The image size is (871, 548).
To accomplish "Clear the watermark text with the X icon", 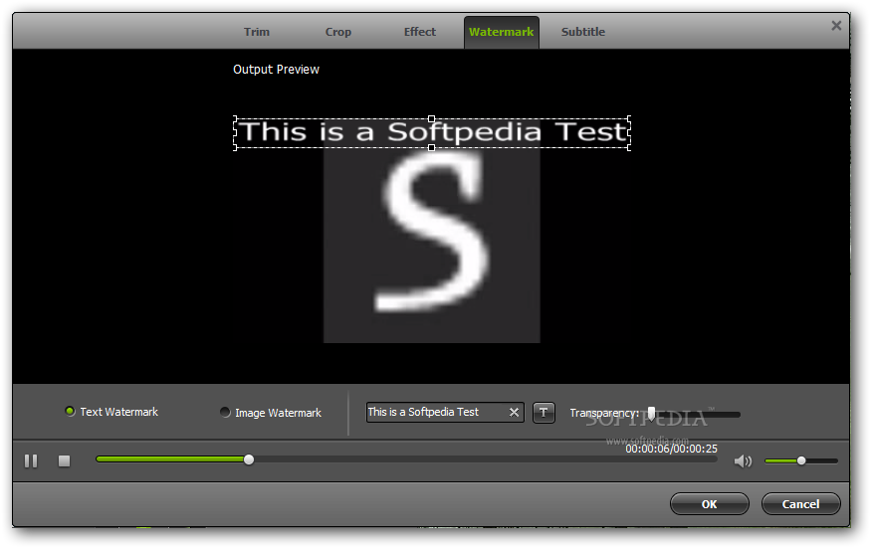I will (x=514, y=412).
